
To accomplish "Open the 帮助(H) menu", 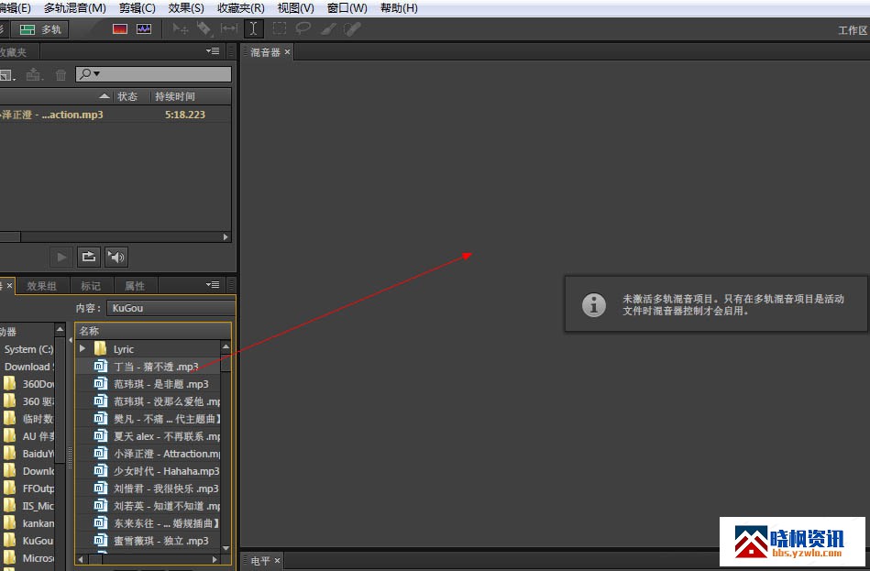I will click(x=399, y=8).
